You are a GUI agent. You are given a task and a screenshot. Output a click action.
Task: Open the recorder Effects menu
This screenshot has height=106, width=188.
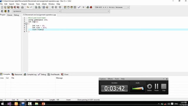(110, 79)
